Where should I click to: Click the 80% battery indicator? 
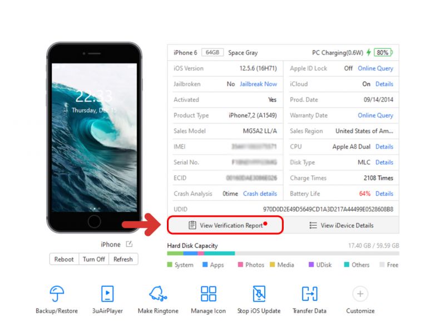[x=383, y=52]
